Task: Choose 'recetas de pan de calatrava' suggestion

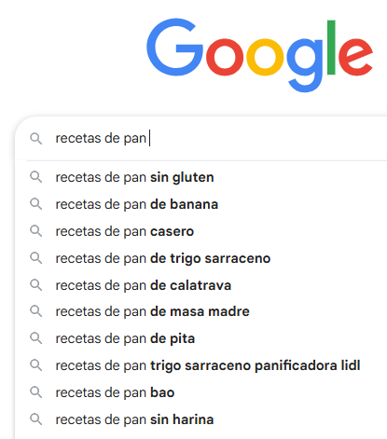Action: coord(144,285)
